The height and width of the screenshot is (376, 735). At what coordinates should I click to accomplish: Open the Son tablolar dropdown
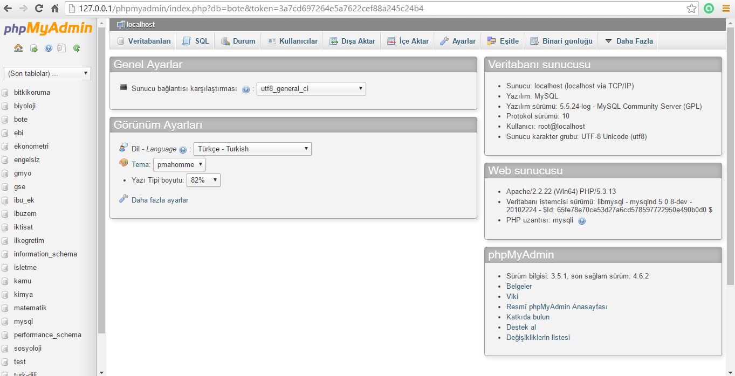tap(47, 73)
